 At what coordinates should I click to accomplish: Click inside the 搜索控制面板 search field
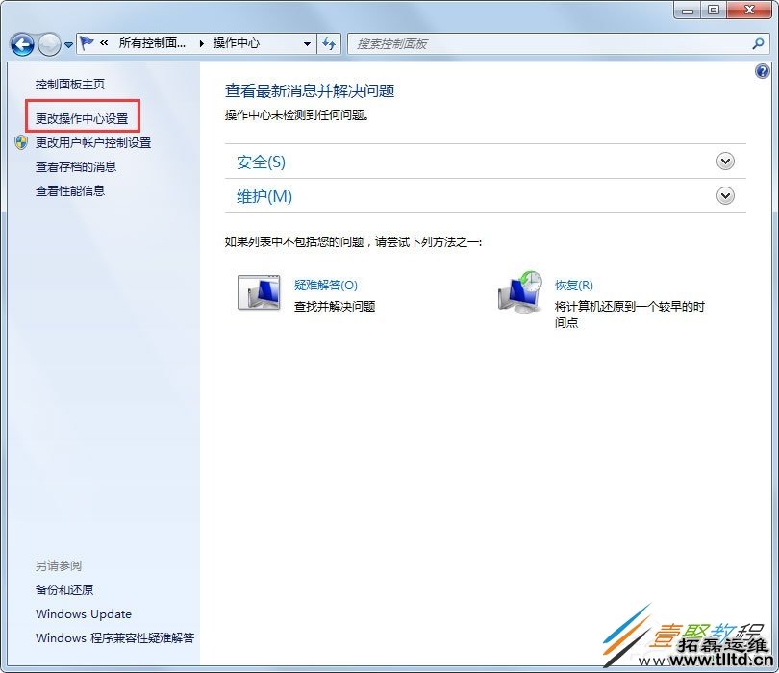[481, 43]
